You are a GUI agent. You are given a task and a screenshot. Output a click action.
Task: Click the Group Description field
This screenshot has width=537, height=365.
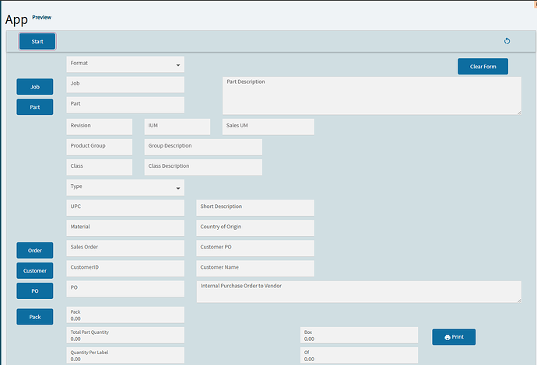tap(203, 147)
